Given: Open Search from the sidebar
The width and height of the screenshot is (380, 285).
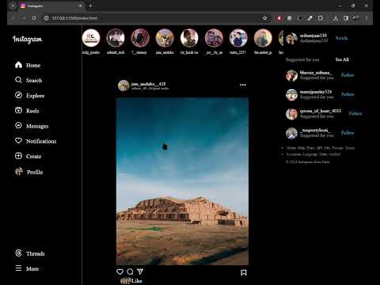Looking at the screenshot, I should tap(28, 80).
